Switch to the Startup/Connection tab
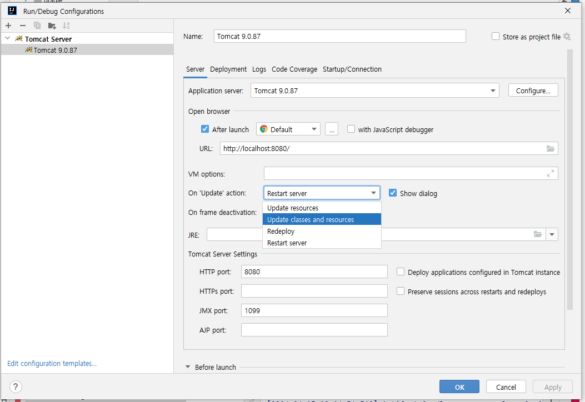The image size is (585, 402). (x=352, y=69)
